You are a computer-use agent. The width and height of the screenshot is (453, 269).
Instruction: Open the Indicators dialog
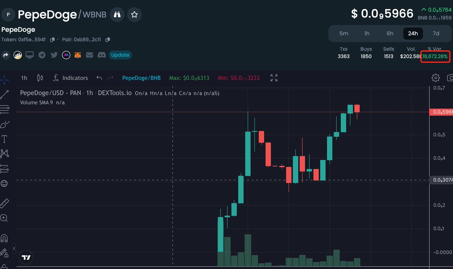[70, 78]
